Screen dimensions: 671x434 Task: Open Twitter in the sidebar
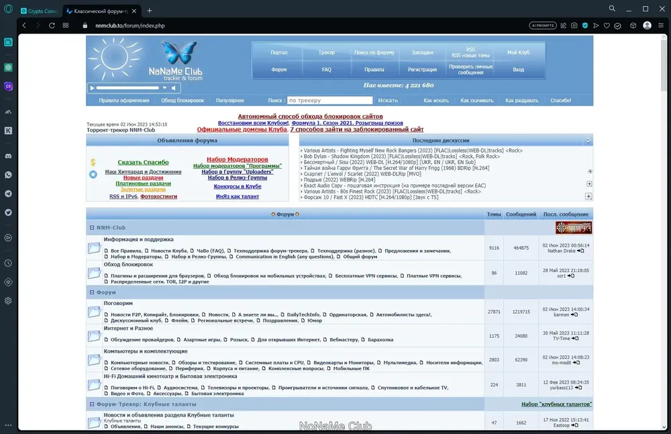(8, 212)
